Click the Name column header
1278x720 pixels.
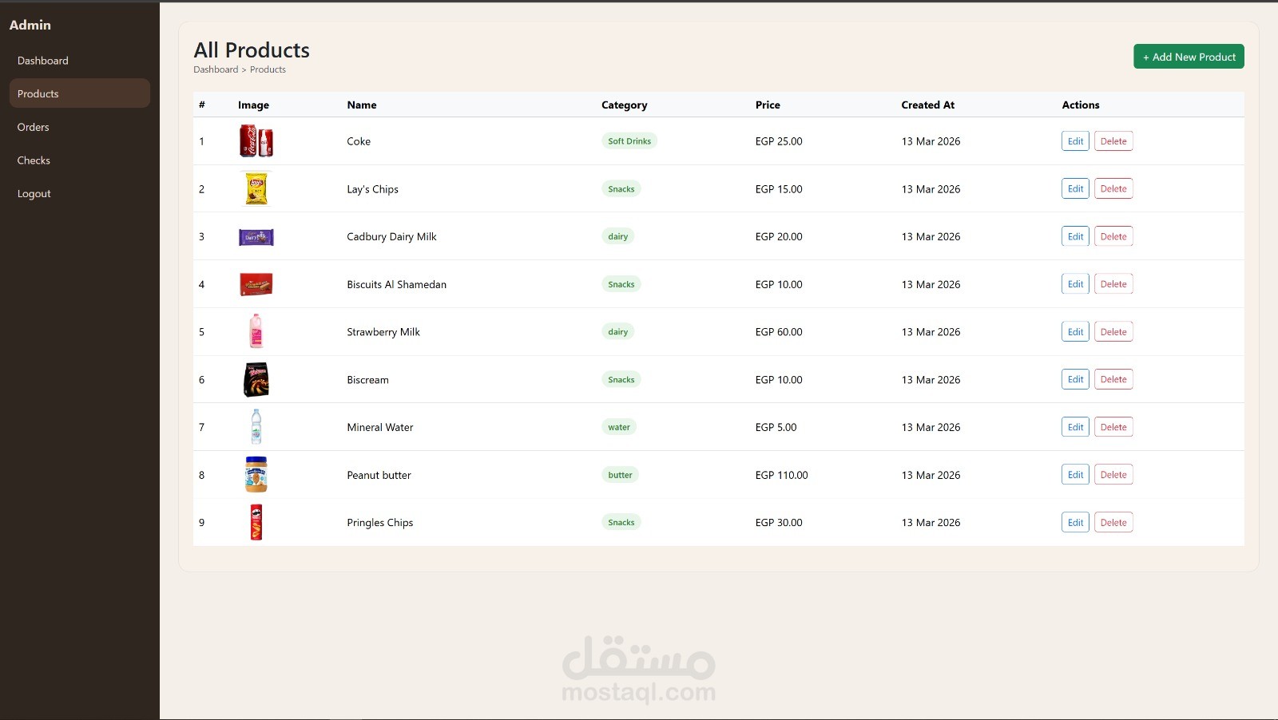point(362,105)
